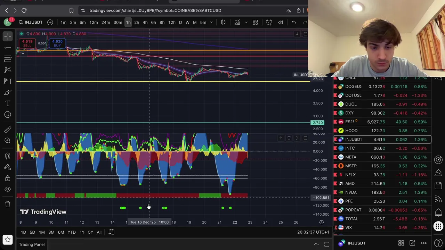445x250 pixels.
Task: Select the Text annotation tool
Action: coord(8,103)
